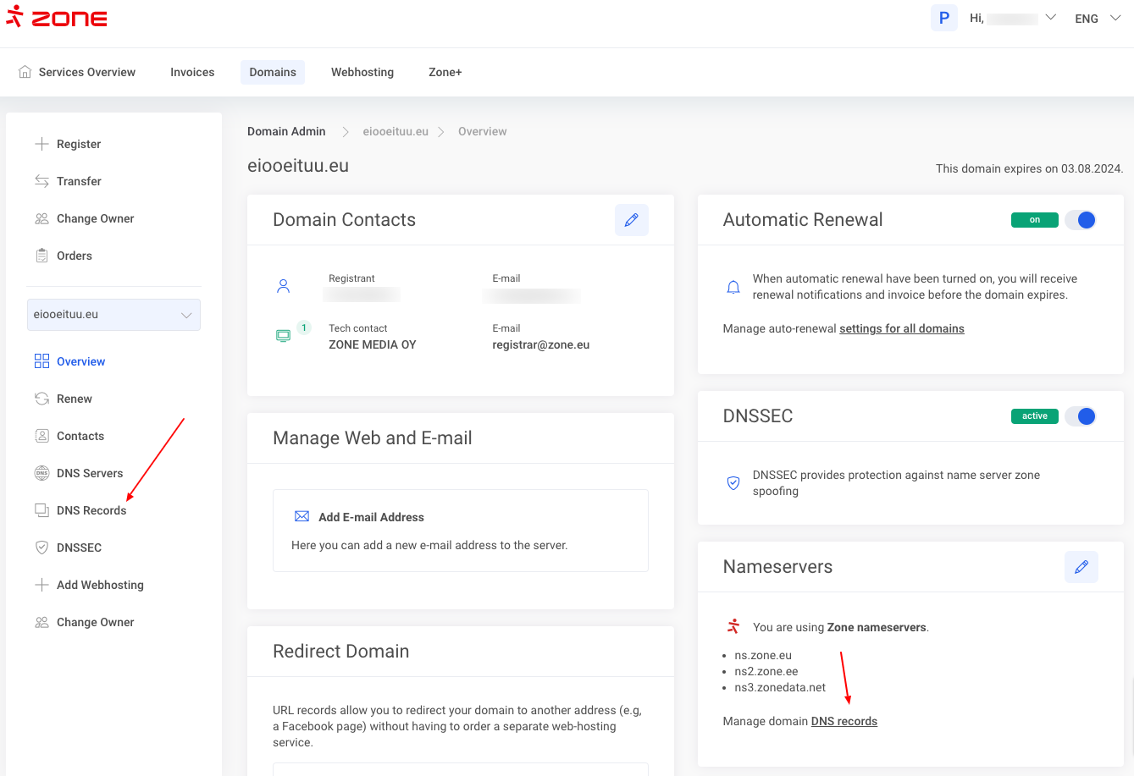Expand the ENG language dropdown
Image resolution: width=1134 pixels, height=776 pixels.
(x=1098, y=19)
